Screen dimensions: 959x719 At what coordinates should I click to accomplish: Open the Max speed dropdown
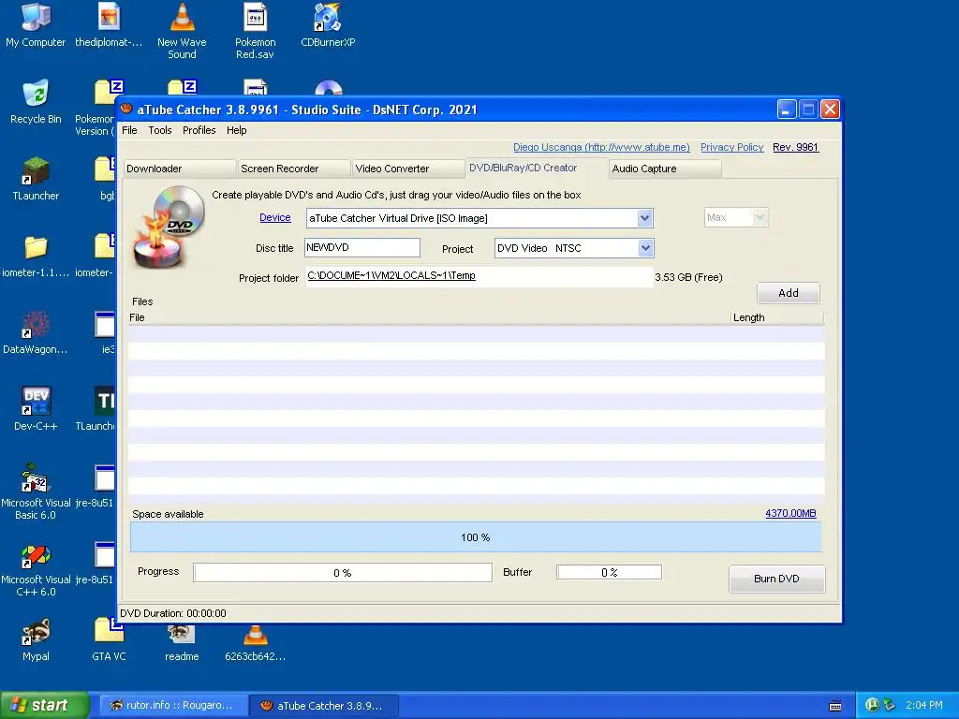pos(760,217)
